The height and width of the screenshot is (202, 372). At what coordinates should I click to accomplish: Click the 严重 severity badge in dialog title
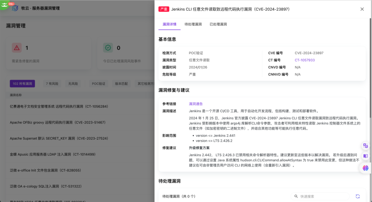(164, 9)
